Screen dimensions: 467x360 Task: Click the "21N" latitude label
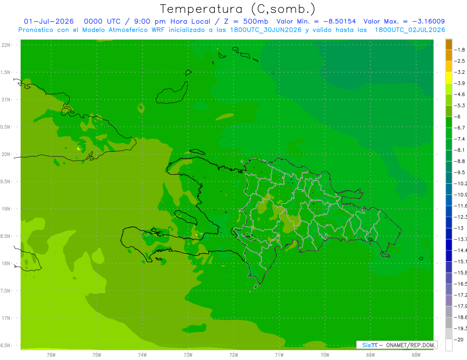pyautogui.click(x=6, y=100)
